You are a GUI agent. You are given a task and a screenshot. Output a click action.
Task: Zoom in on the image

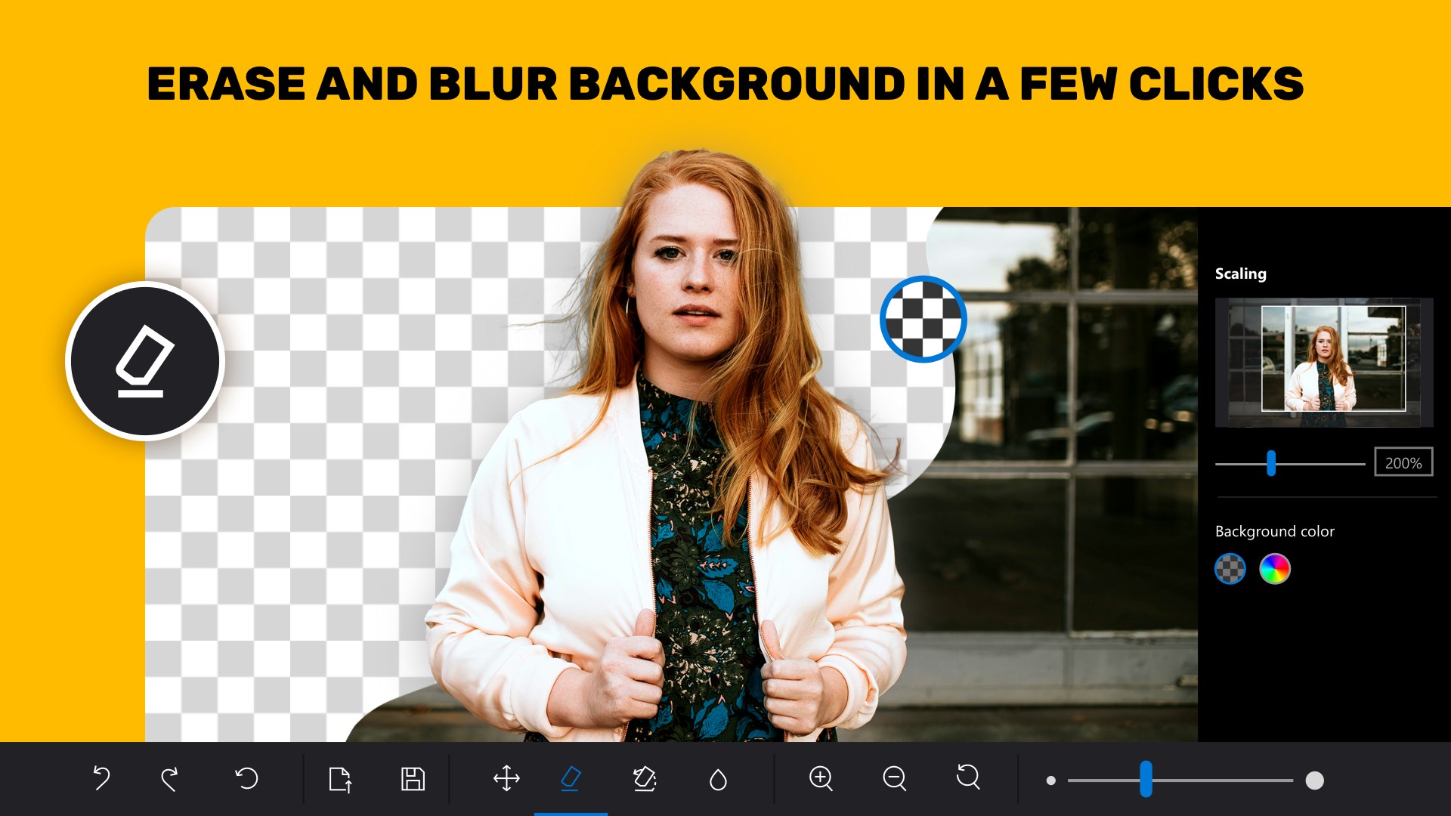pos(822,778)
